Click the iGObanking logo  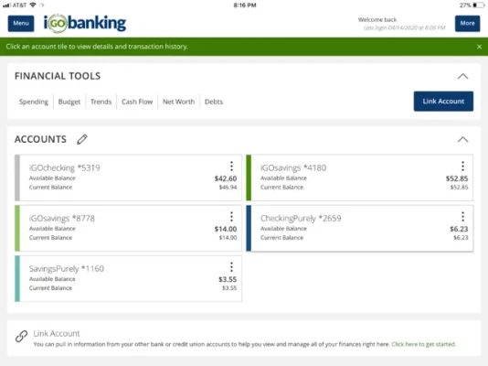pyautogui.click(x=85, y=24)
